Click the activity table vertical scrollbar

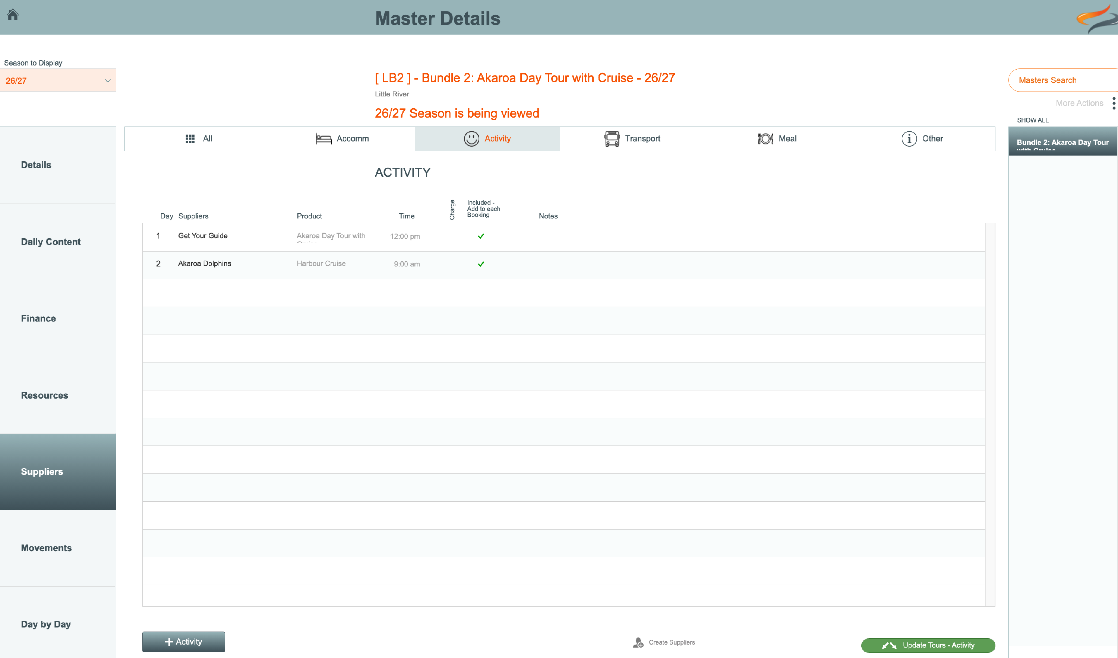coord(990,415)
